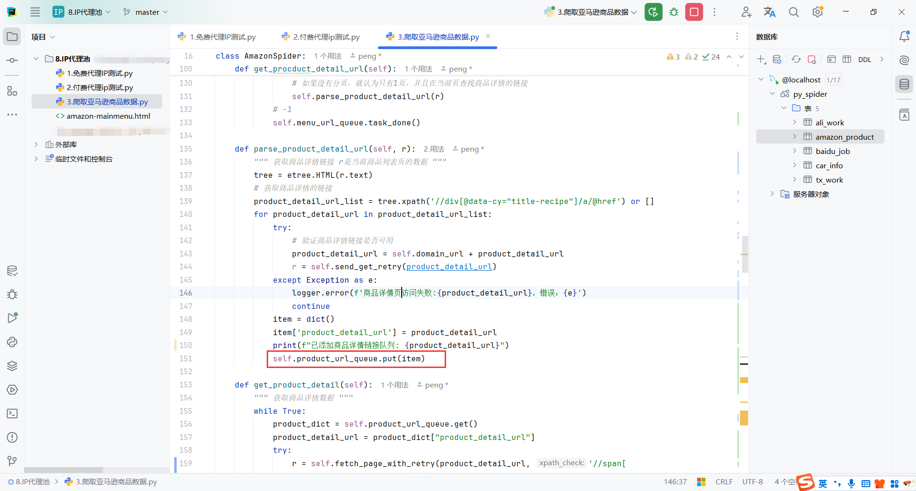The image size is (916, 491).
Task: Stop the running process red button
Action: [x=694, y=12]
